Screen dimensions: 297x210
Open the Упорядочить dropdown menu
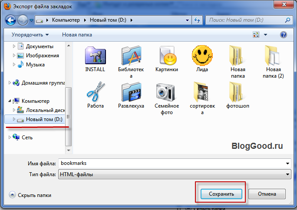30,35
